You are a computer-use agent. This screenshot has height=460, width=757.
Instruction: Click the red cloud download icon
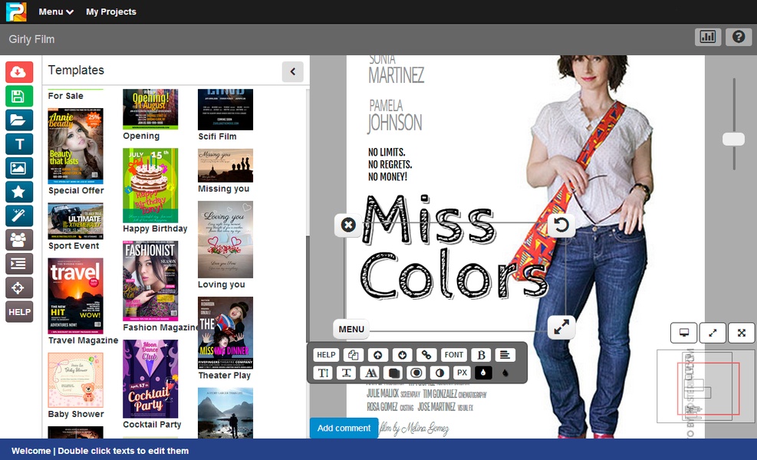[19, 72]
